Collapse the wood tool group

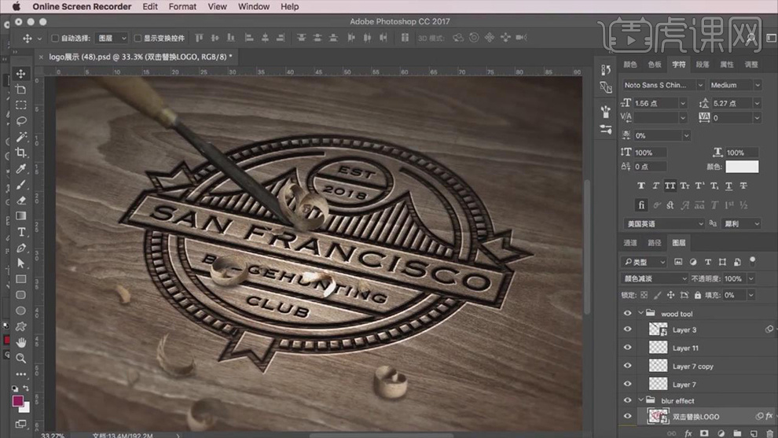(640, 313)
